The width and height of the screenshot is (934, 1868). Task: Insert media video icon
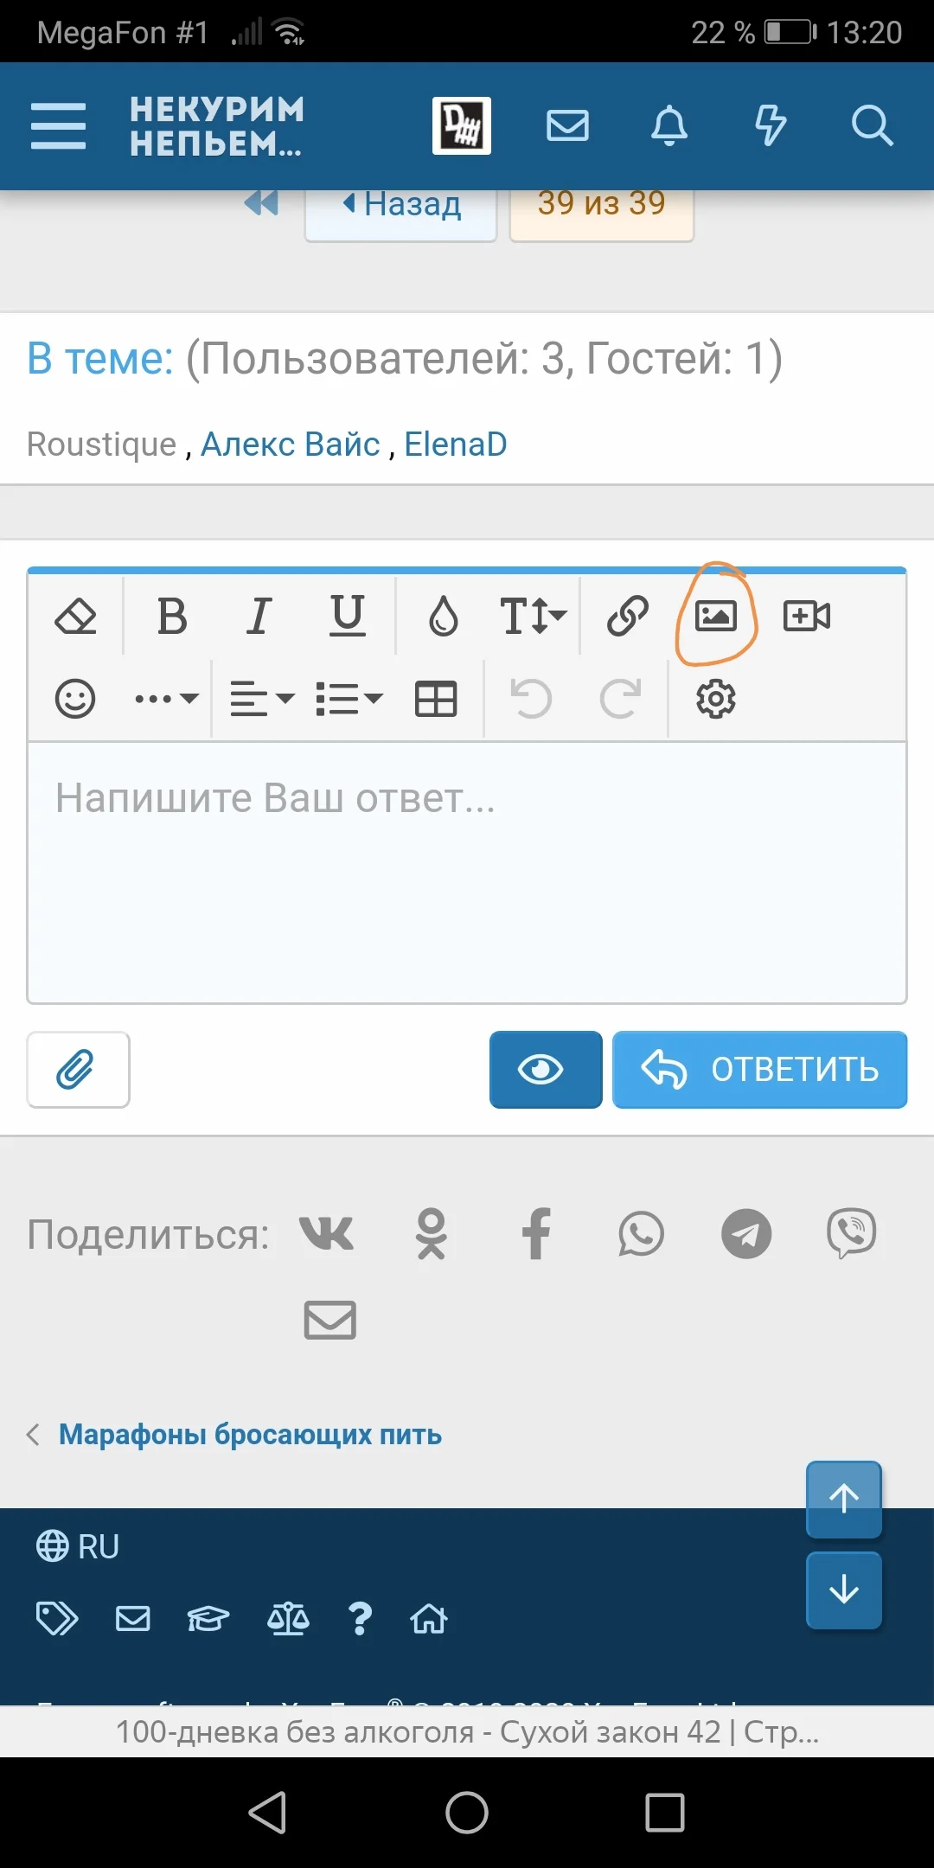click(x=807, y=617)
